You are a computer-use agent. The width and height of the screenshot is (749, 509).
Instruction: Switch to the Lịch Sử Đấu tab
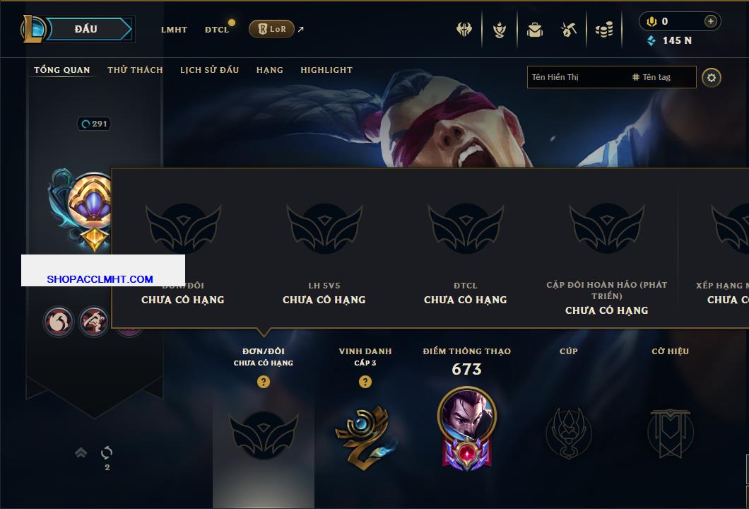209,70
